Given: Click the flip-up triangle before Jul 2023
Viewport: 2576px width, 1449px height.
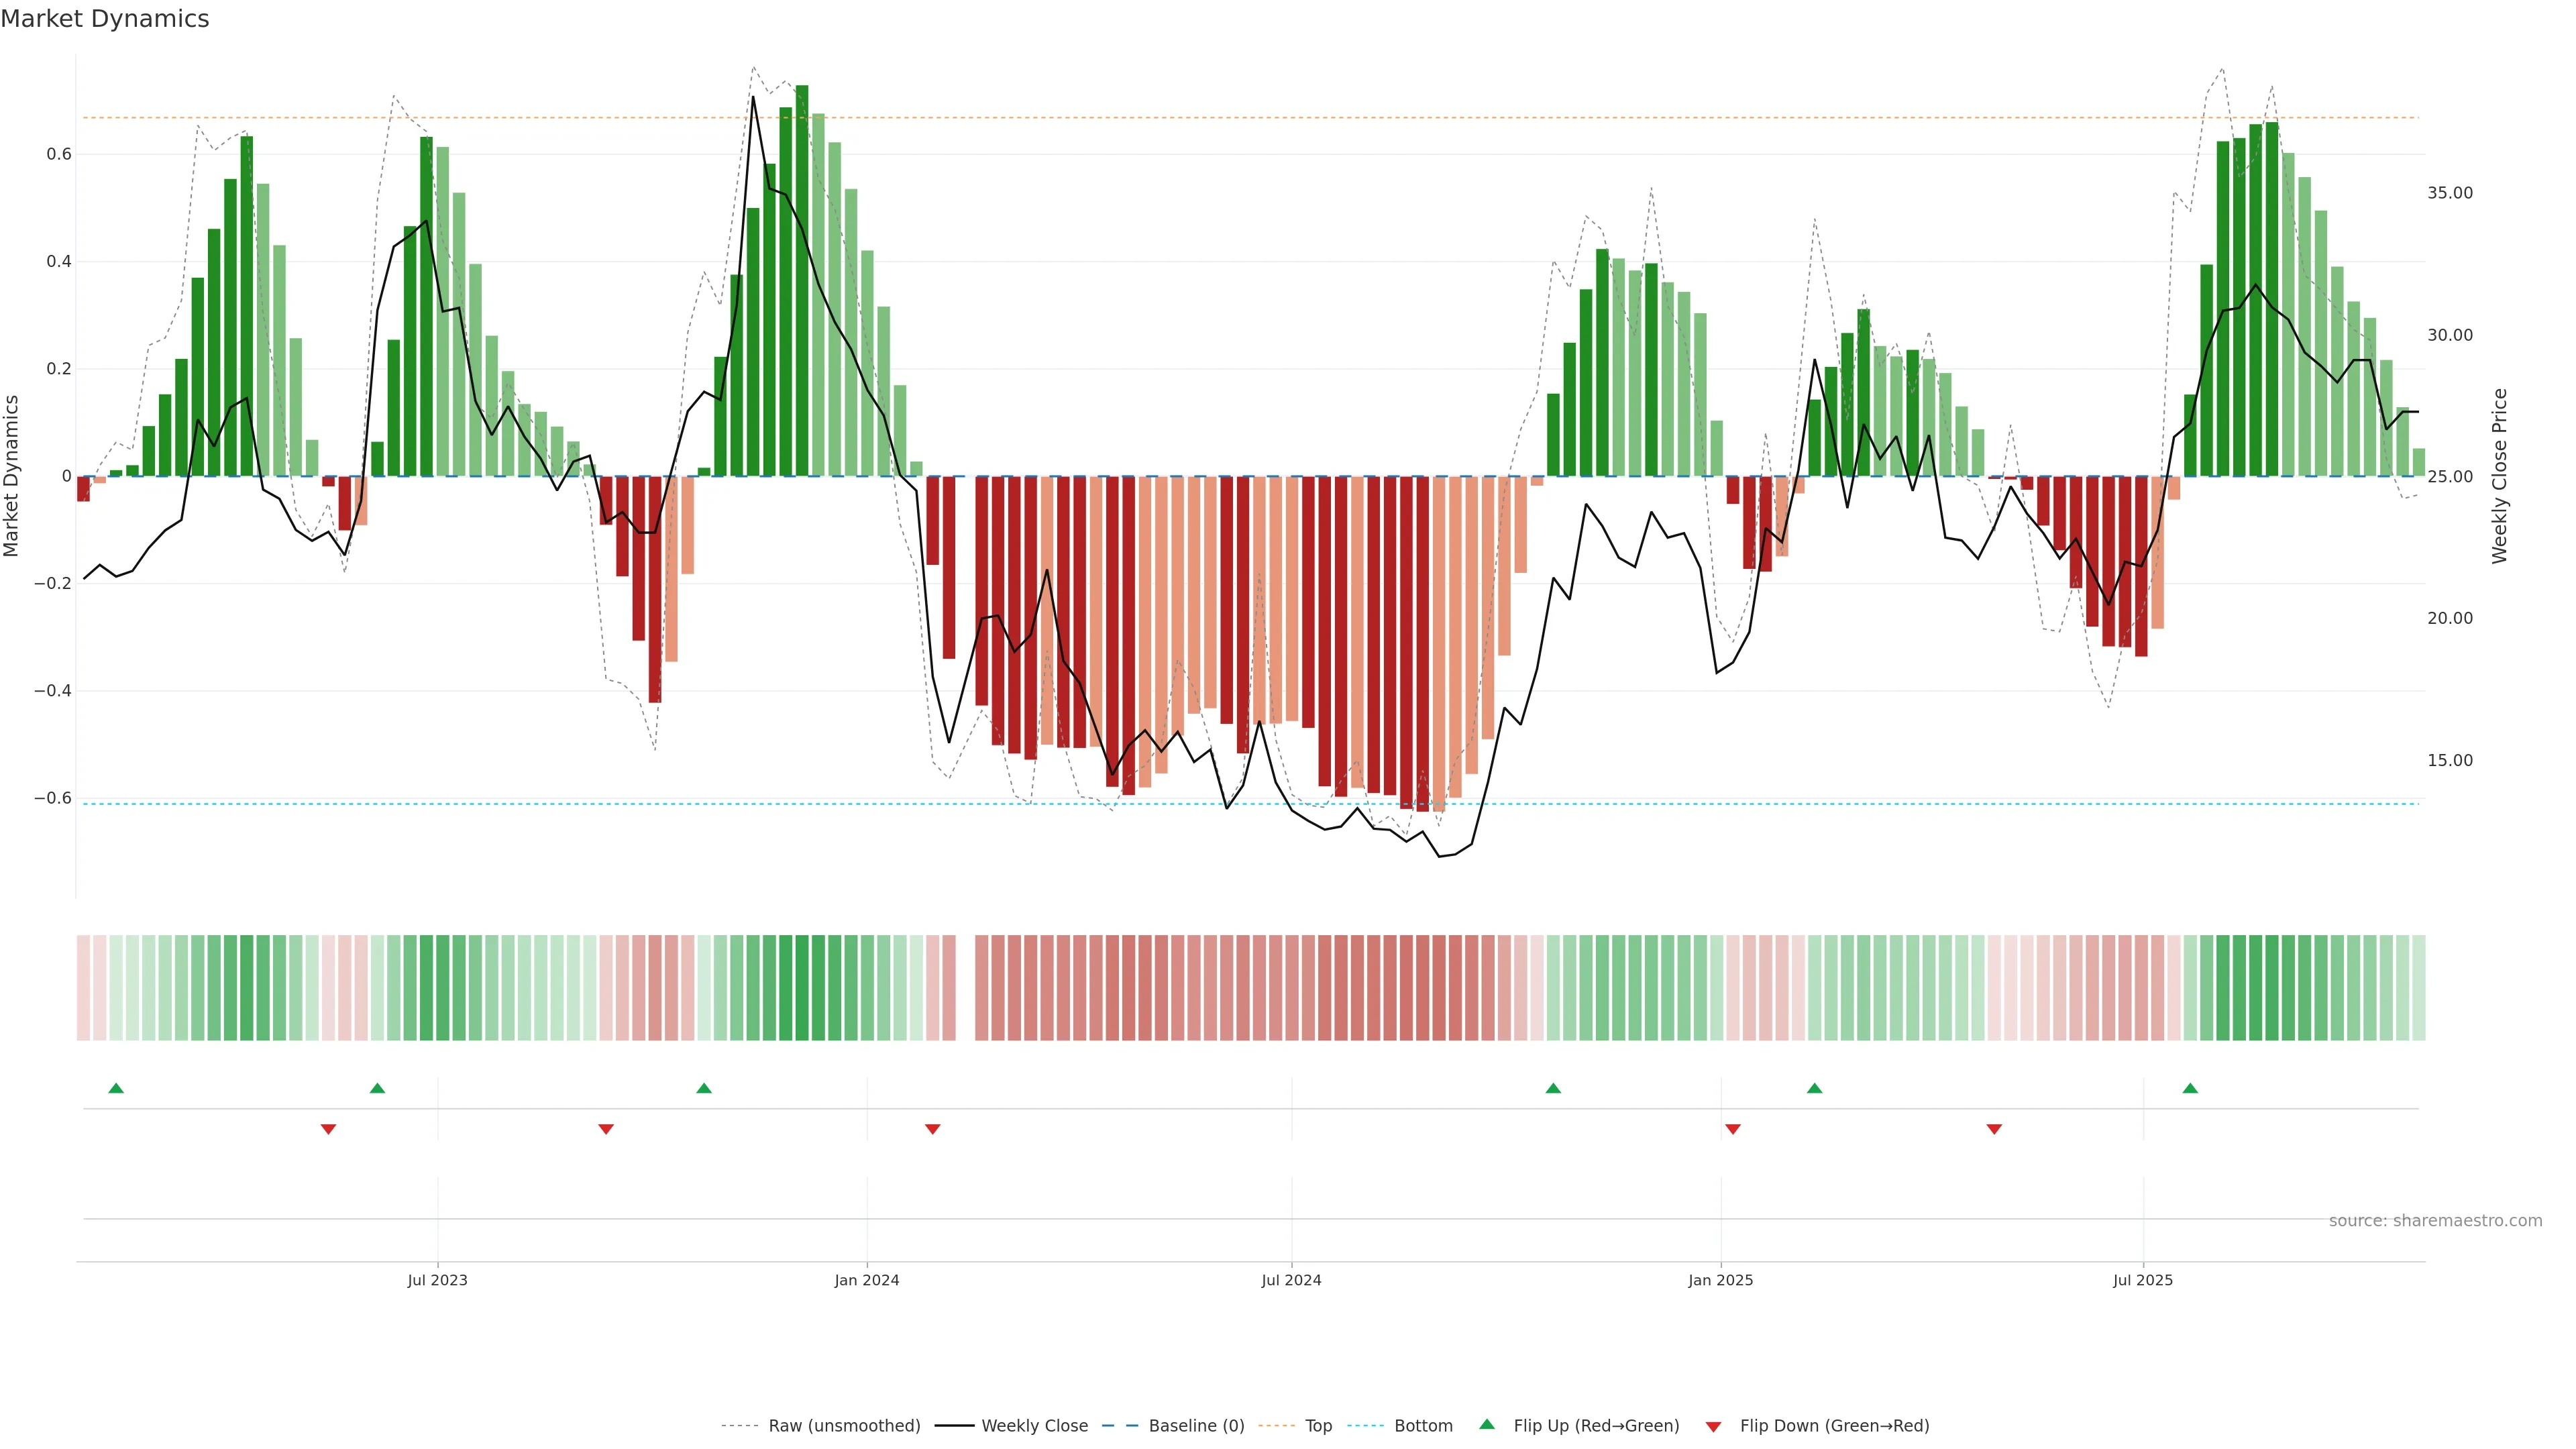Looking at the screenshot, I should tap(377, 1088).
